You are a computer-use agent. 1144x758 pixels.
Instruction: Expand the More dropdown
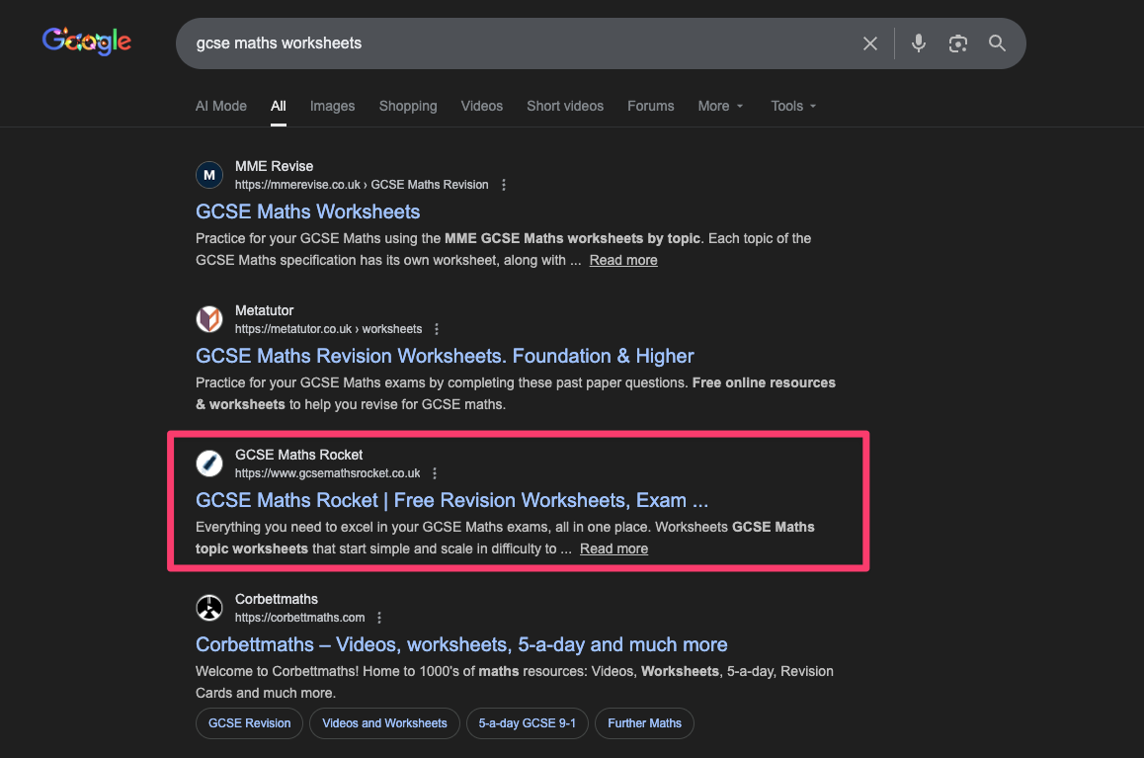point(720,106)
